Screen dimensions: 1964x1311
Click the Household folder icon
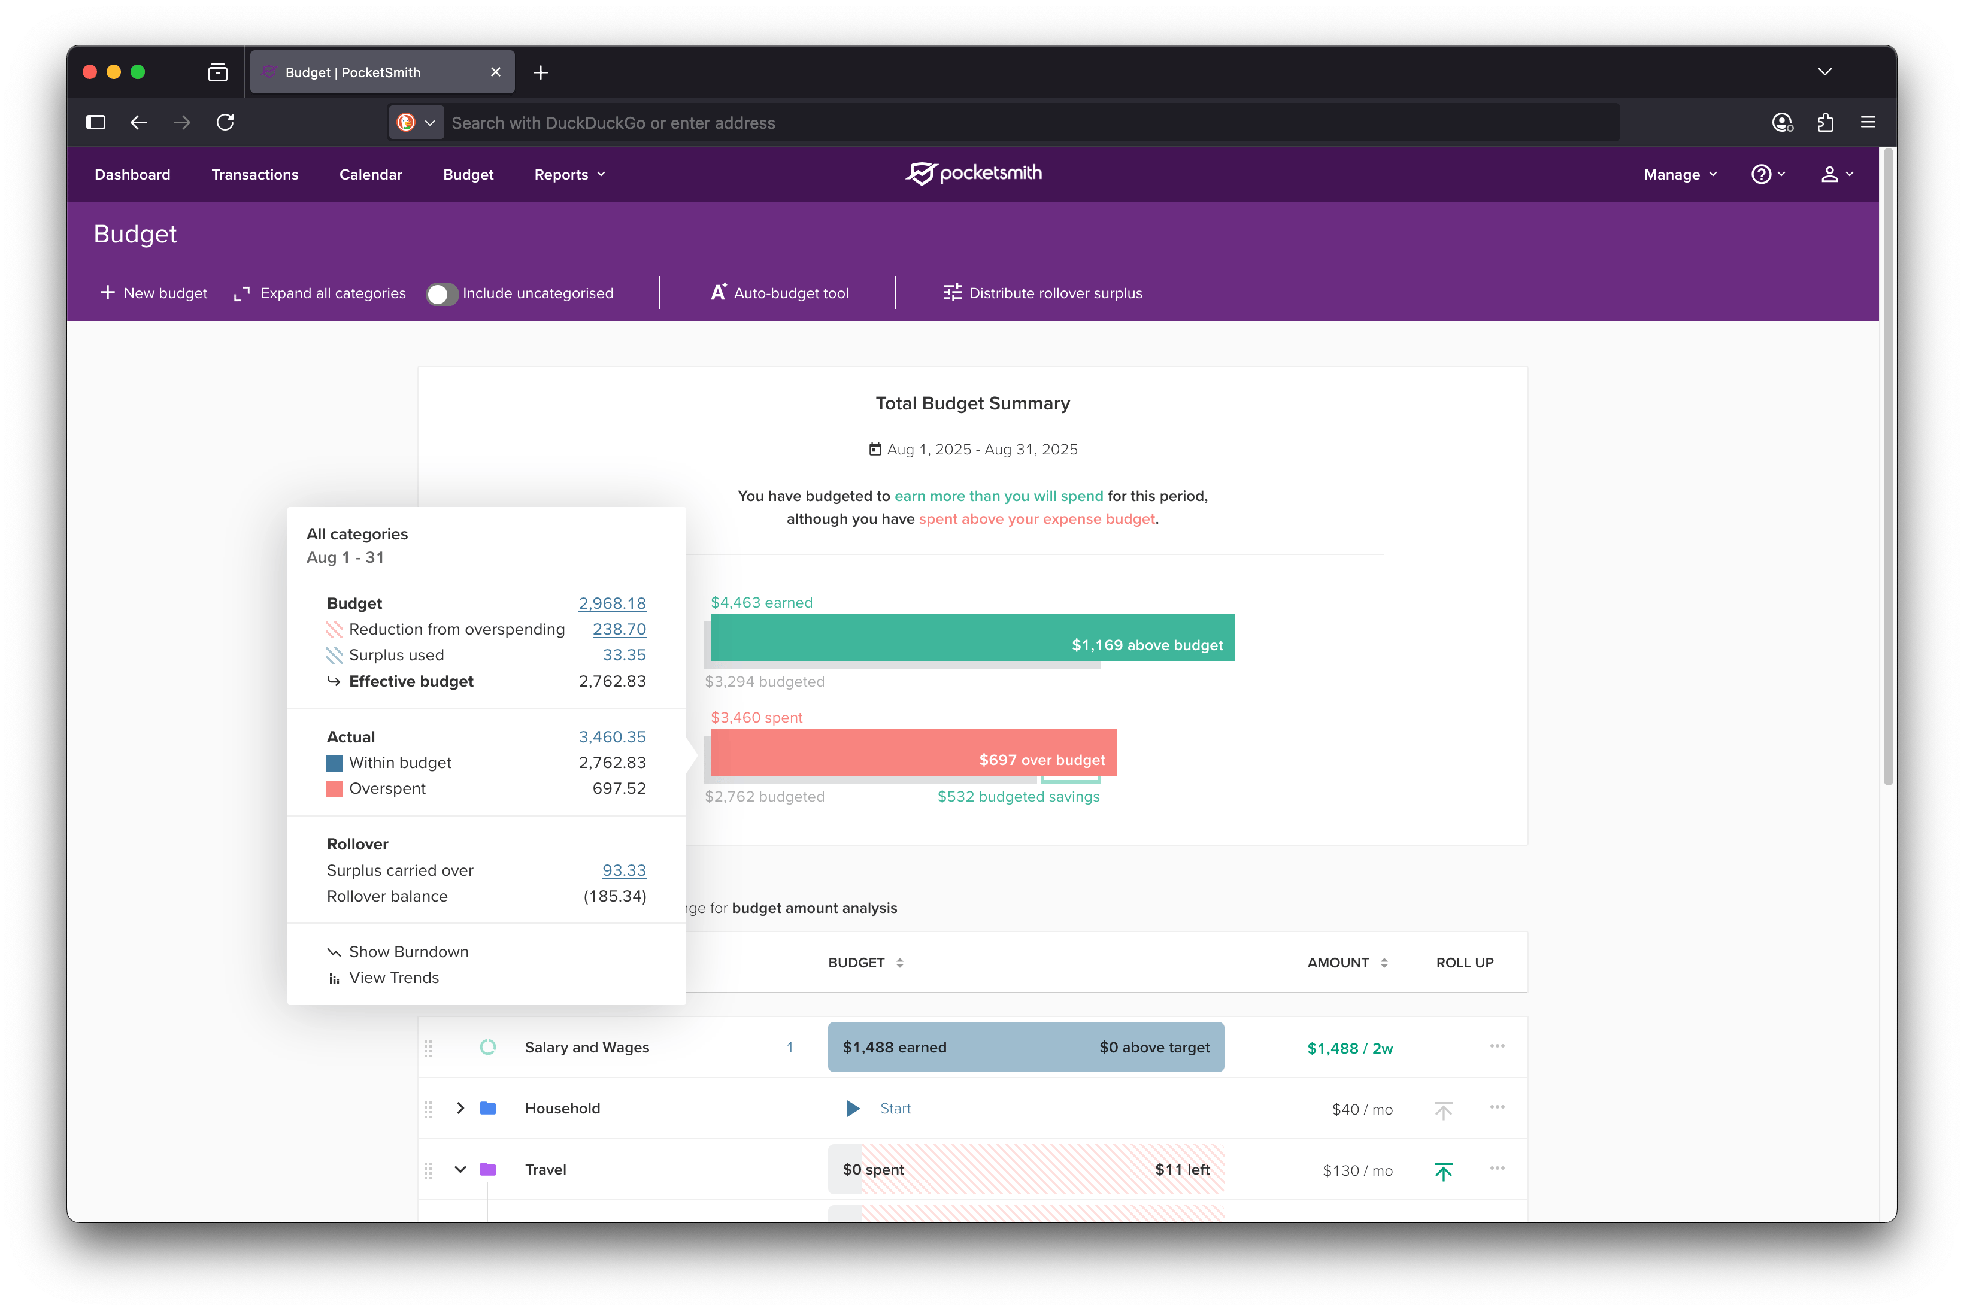487,1108
